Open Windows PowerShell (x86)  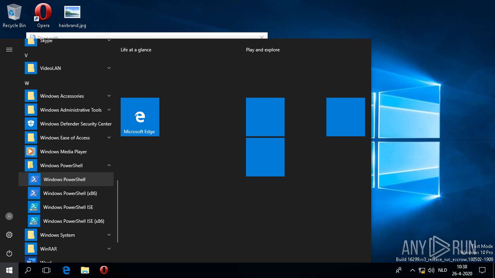[66, 193]
